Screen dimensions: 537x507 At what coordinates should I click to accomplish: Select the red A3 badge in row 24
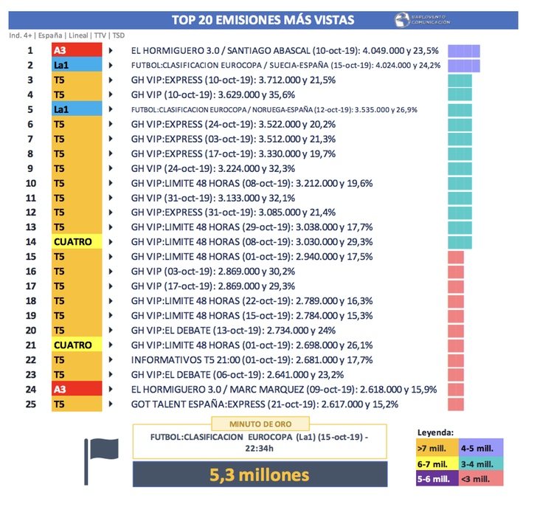[x=76, y=389]
